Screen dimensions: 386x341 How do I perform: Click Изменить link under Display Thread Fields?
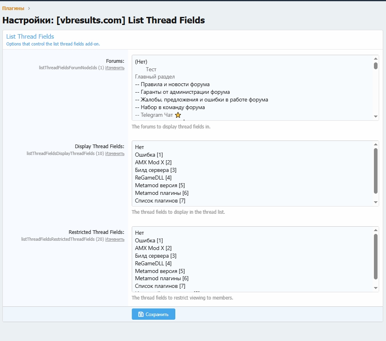click(115, 153)
